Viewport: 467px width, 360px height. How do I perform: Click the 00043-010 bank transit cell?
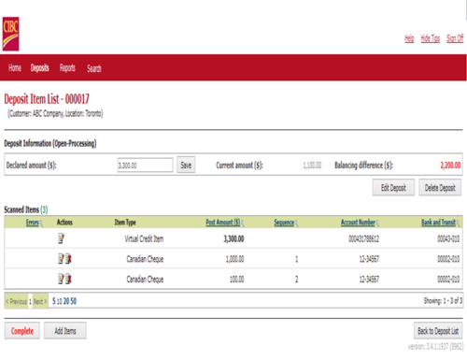click(x=448, y=239)
